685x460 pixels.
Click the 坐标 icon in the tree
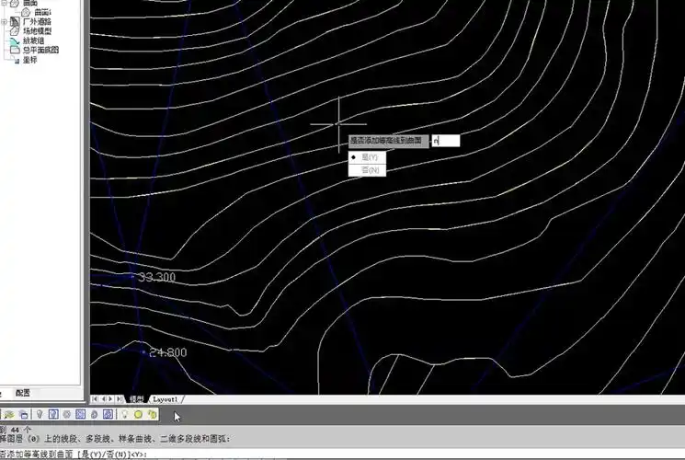coord(17,60)
